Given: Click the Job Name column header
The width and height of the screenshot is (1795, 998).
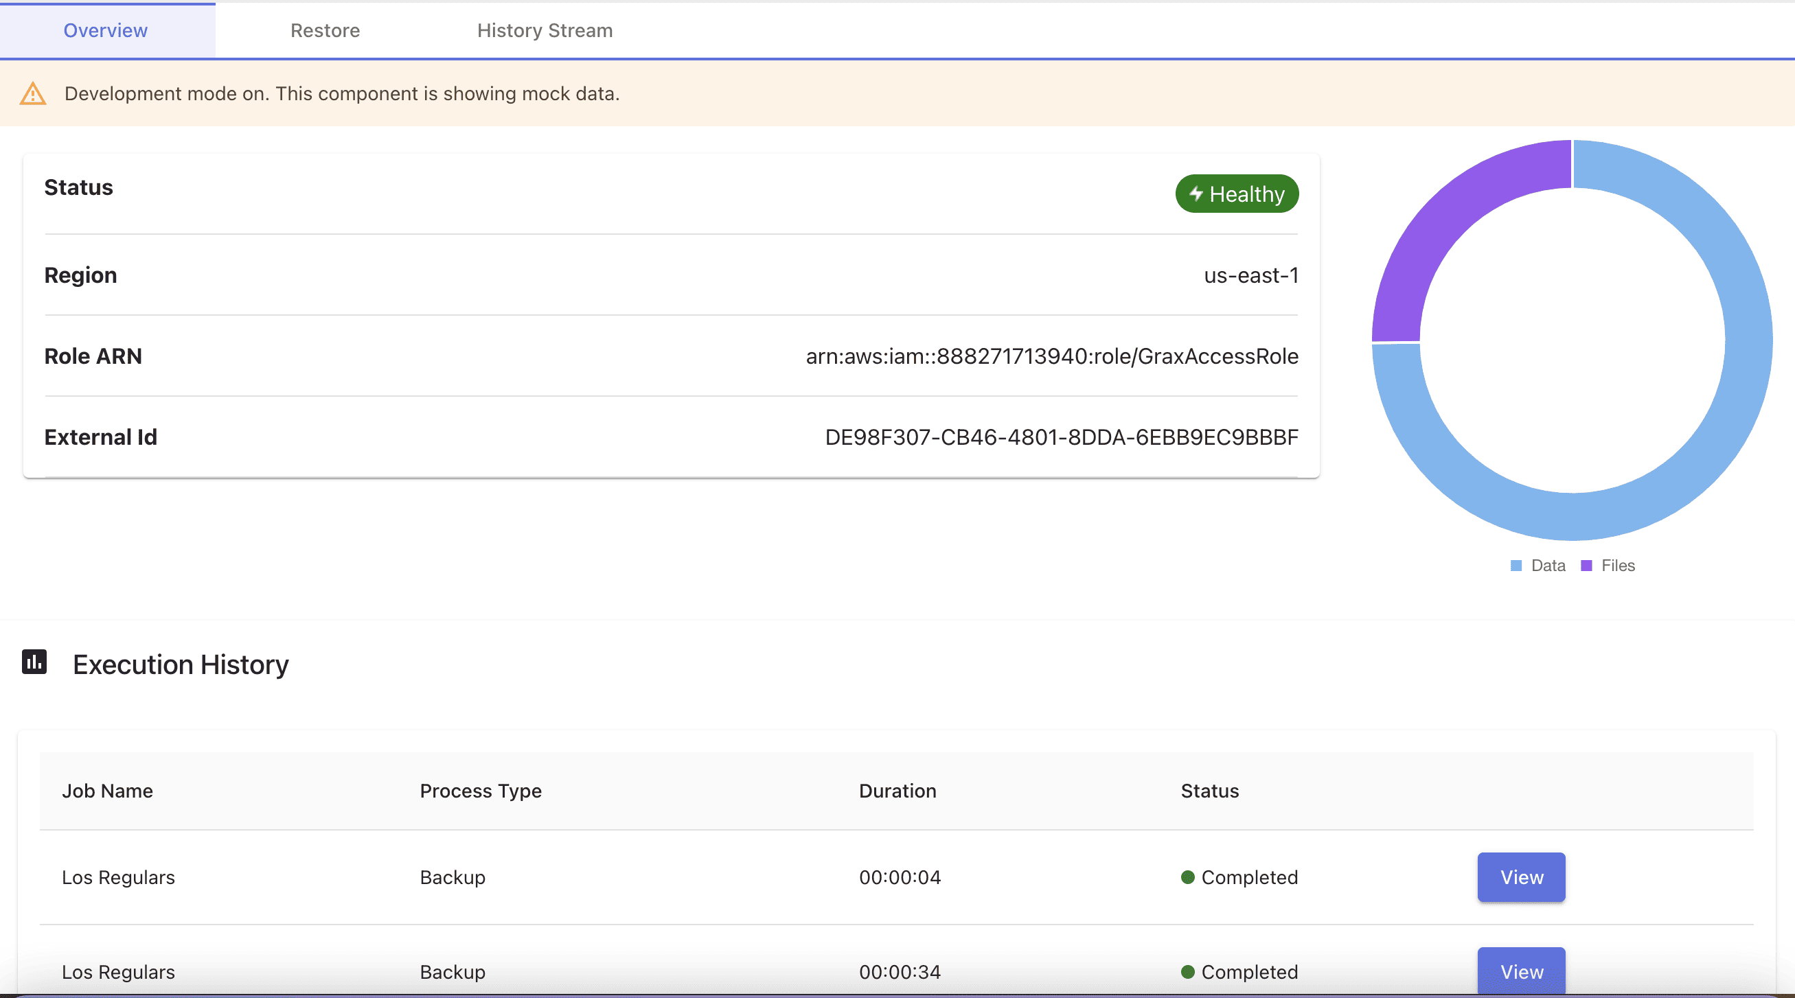Looking at the screenshot, I should (107, 791).
